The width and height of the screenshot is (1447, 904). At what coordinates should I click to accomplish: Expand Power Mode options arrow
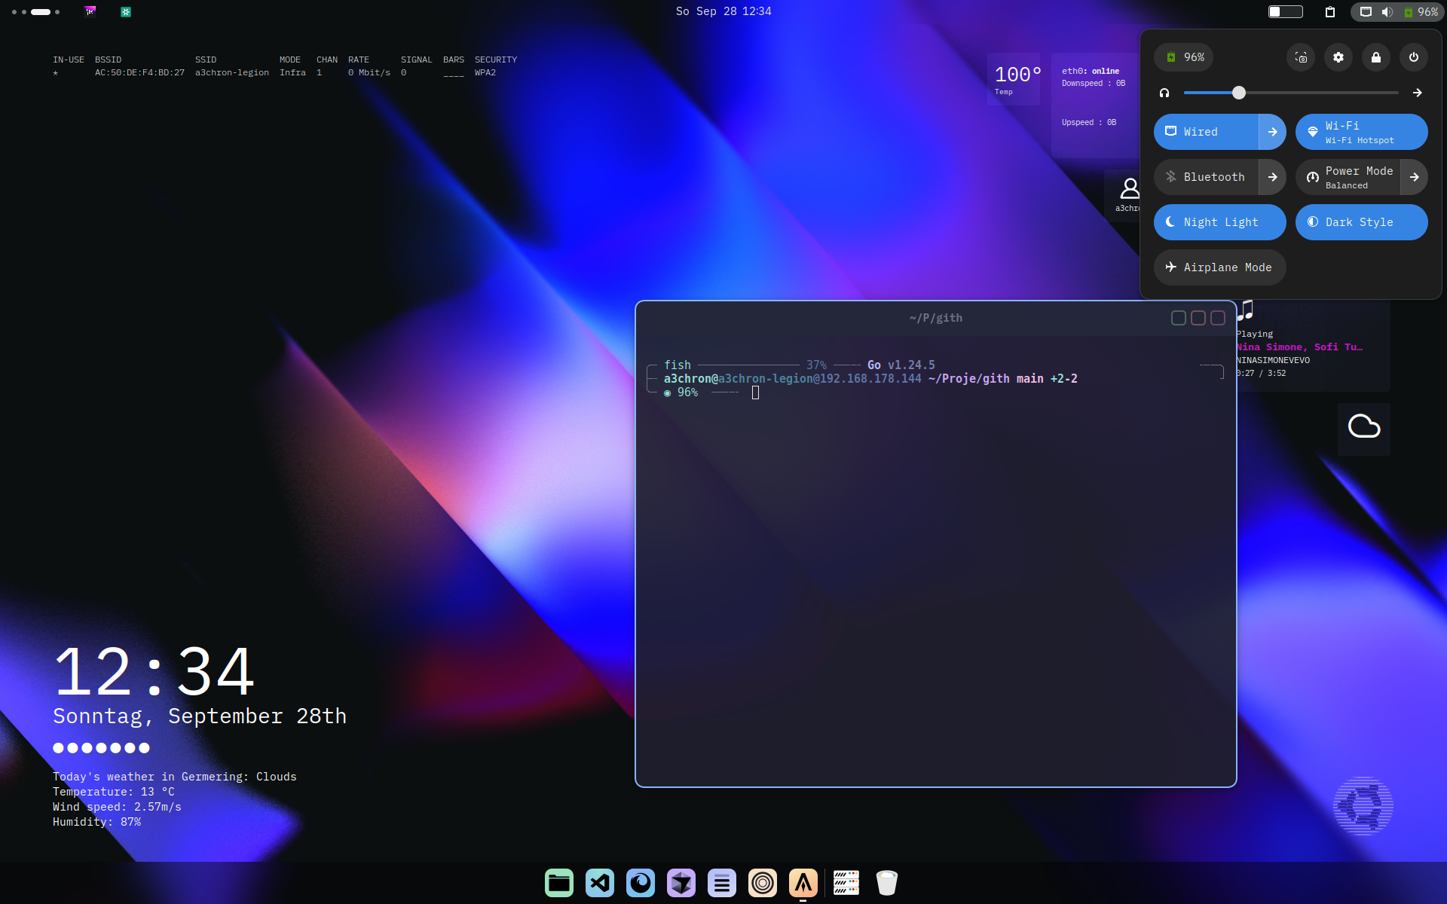click(1414, 177)
